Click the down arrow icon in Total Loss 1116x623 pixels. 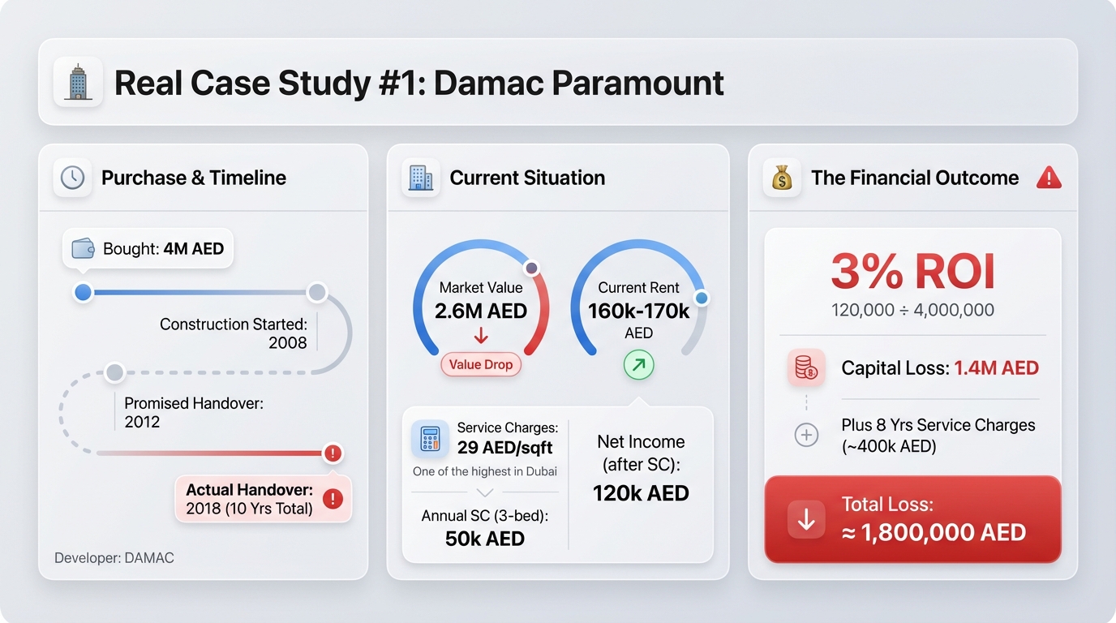806,519
